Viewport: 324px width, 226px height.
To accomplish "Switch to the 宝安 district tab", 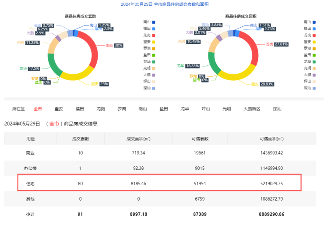I will [x=59, y=109].
